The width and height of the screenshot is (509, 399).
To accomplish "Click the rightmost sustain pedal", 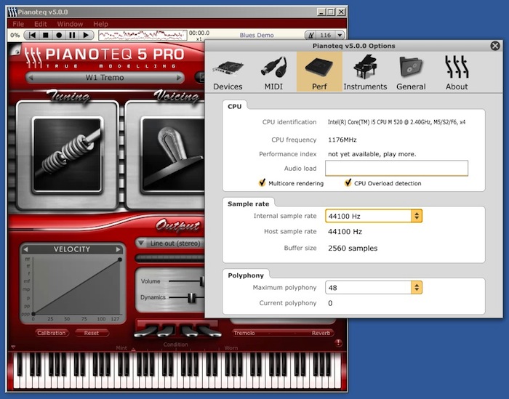I will coord(209,331).
